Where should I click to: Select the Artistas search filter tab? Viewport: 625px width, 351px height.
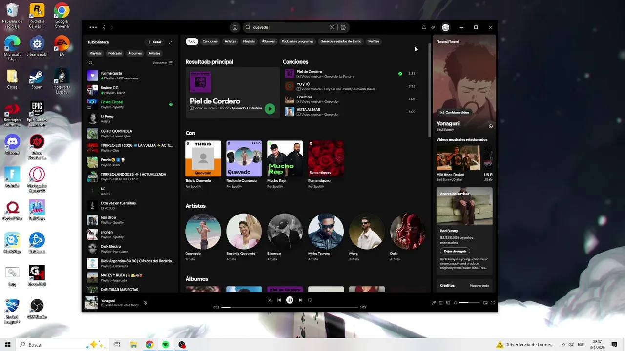point(230,41)
